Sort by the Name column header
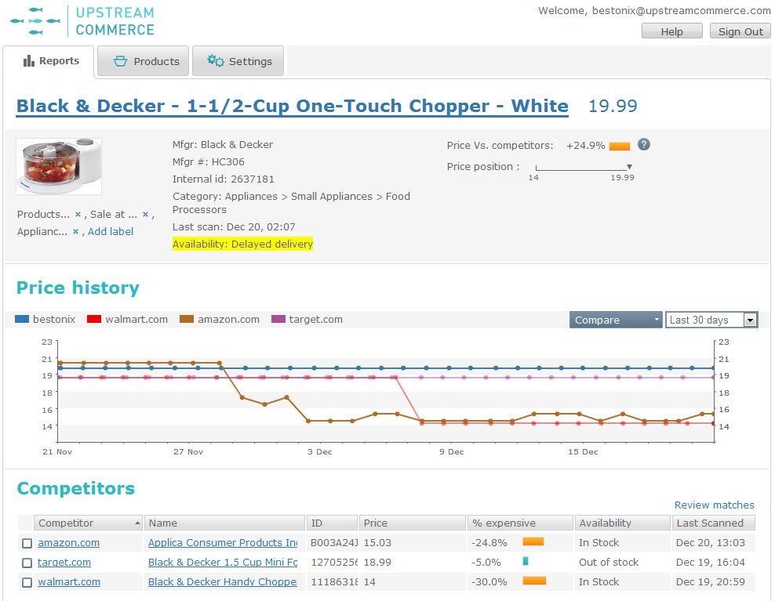The width and height of the screenshot is (775, 601). 224,523
